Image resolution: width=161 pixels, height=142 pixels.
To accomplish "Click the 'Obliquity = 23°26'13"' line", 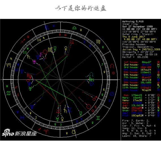I will (138, 52).
